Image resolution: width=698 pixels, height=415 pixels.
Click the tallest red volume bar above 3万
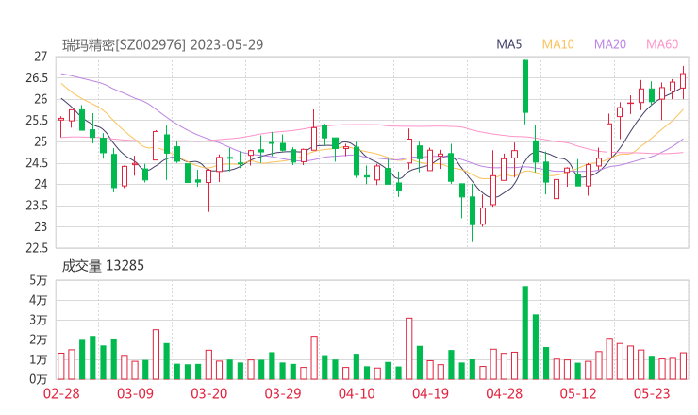point(409,349)
